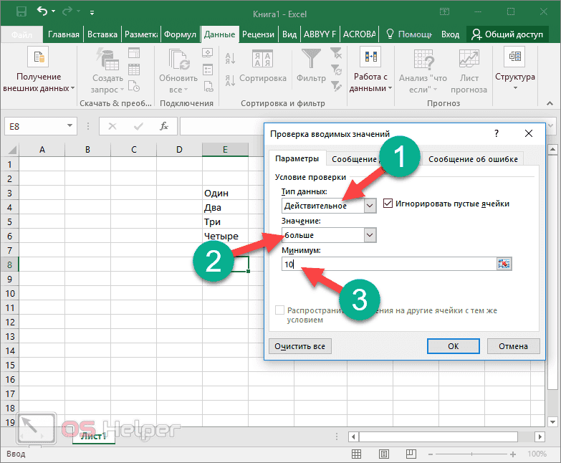Click the 'Работа с данными' tools icon
561x463 pixels.
tap(370, 57)
